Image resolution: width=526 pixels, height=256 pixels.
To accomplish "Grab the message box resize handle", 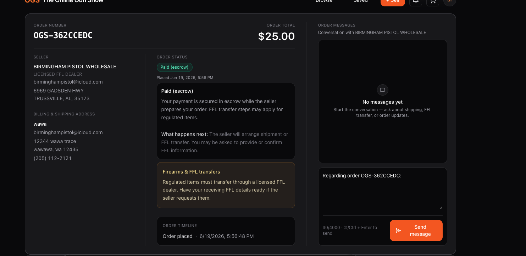I will tap(441, 207).
